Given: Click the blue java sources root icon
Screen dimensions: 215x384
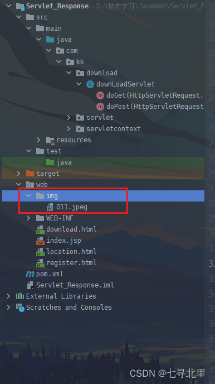Looking at the screenshot, I should coord(50,40).
